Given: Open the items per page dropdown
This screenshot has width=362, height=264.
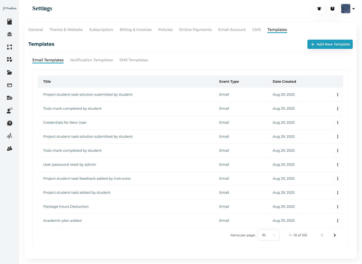Looking at the screenshot, I should coord(268,235).
